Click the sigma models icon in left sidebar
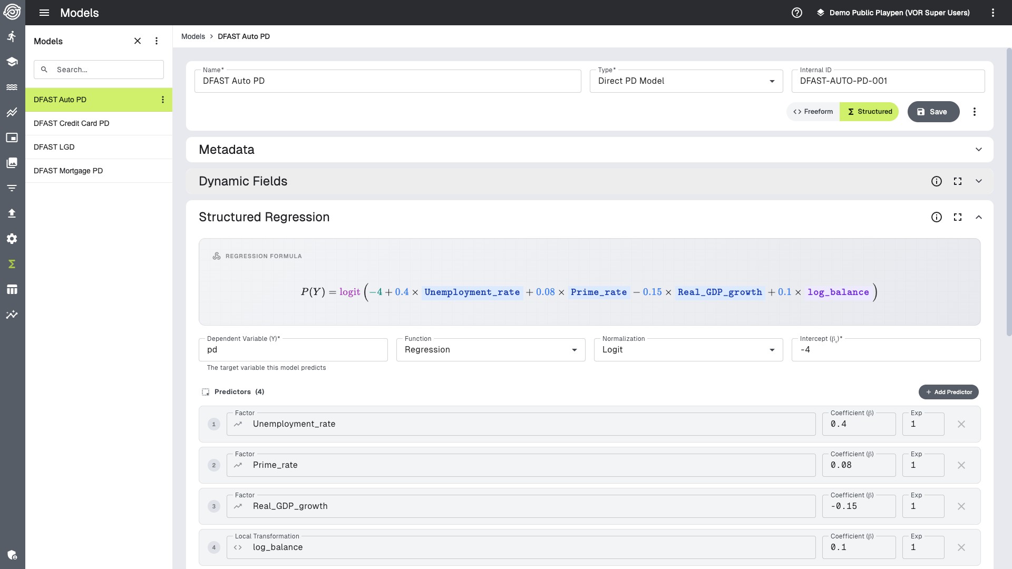This screenshot has height=569, width=1012. click(x=12, y=264)
